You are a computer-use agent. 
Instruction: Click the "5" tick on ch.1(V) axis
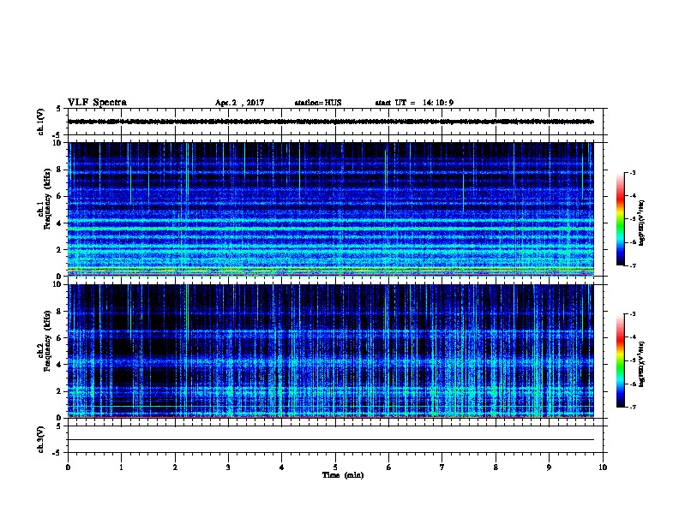point(58,109)
